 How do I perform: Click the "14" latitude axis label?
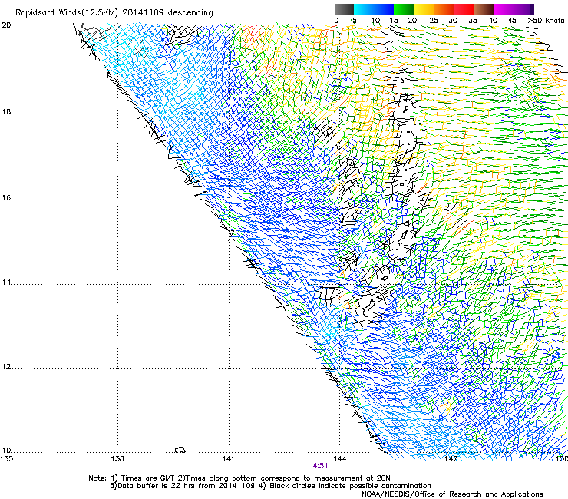click(6, 283)
